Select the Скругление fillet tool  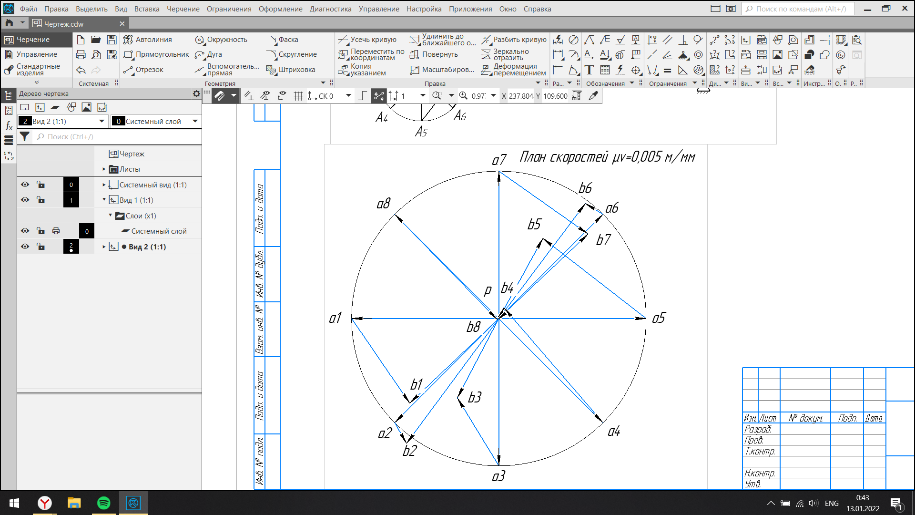[292, 54]
